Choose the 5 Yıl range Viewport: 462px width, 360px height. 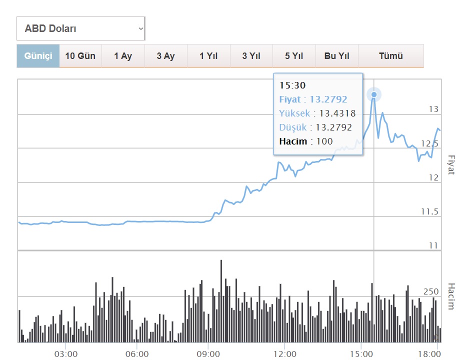pyautogui.click(x=294, y=56)
